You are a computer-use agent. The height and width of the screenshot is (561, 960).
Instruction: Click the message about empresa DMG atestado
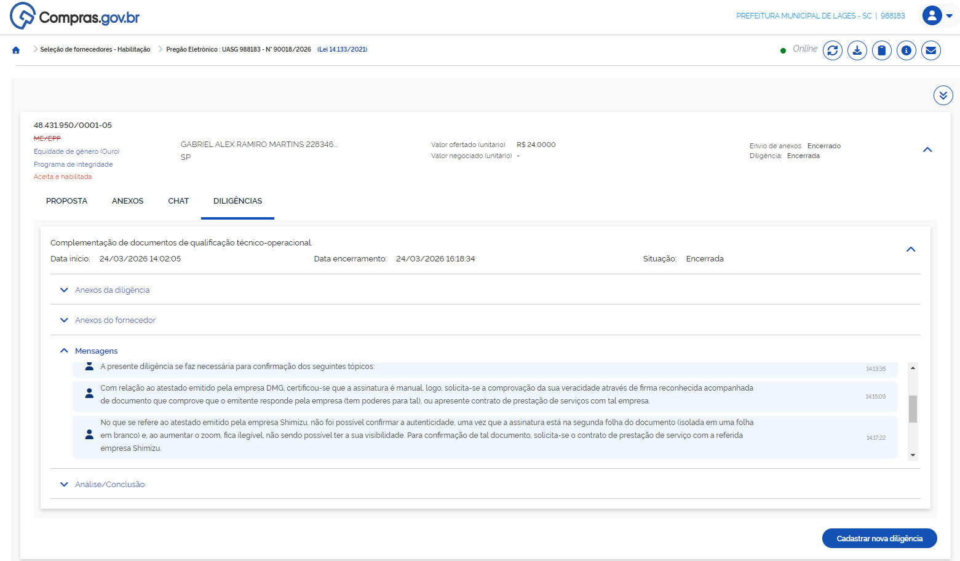click(485, 397)
